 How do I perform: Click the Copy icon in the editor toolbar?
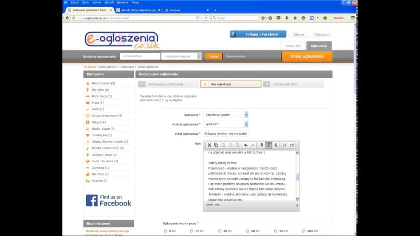(x=216, y=145)
